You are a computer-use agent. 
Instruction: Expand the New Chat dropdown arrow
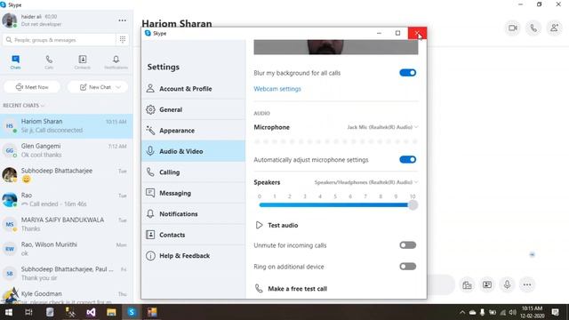118,87
